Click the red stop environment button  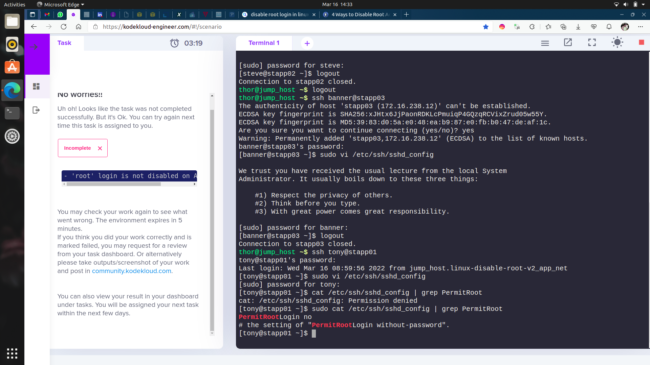point(641,42)
